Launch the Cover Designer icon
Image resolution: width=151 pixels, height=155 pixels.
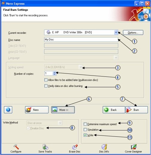pos(133,147)
